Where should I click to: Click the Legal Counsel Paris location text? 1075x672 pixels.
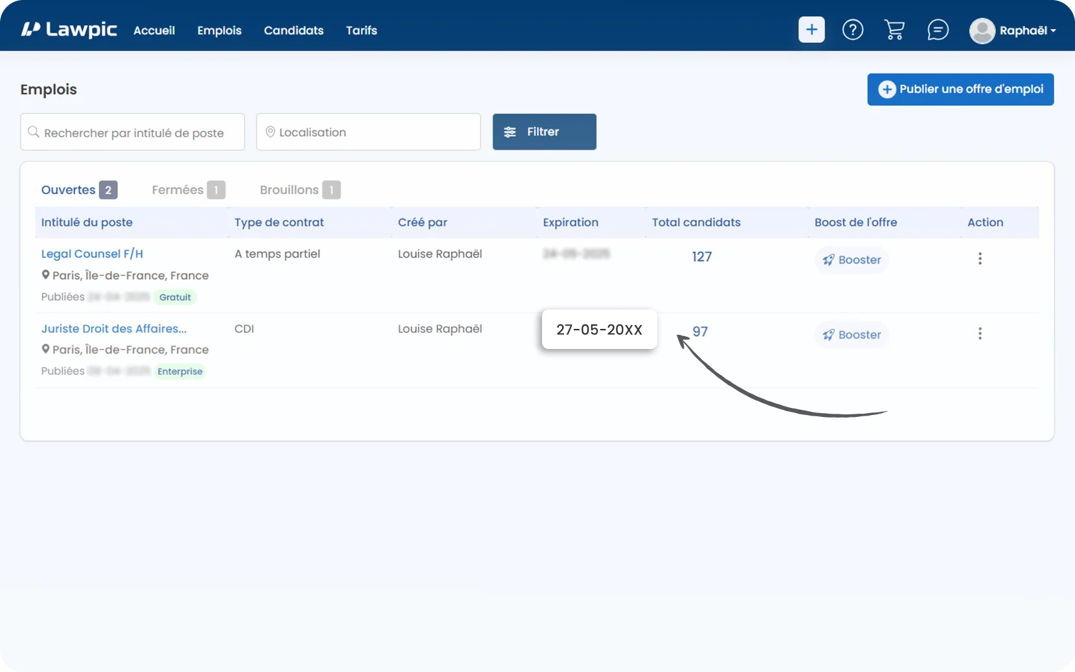tap(130, 276)
